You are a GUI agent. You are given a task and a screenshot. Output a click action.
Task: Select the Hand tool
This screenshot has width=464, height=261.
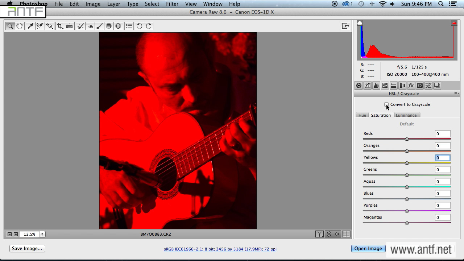coord(20,26)
